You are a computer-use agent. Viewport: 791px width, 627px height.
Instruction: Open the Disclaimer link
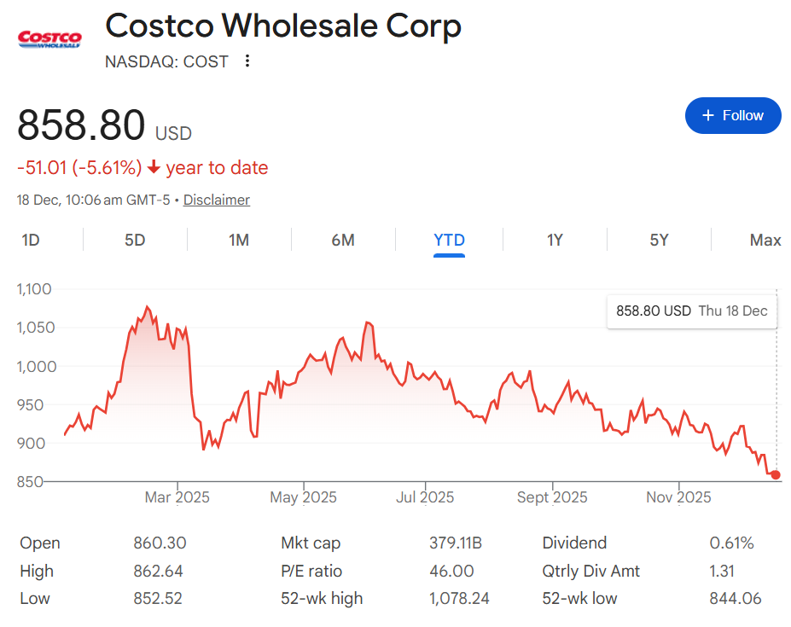click(217, 200)
